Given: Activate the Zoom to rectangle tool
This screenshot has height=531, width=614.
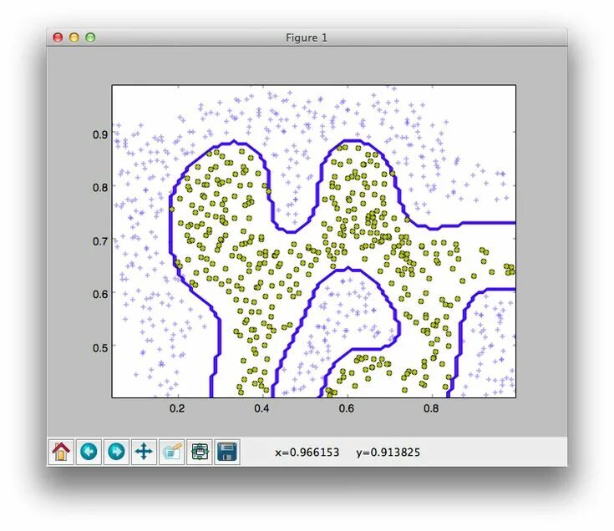Looking at the screenshot, I should (172, 452).
